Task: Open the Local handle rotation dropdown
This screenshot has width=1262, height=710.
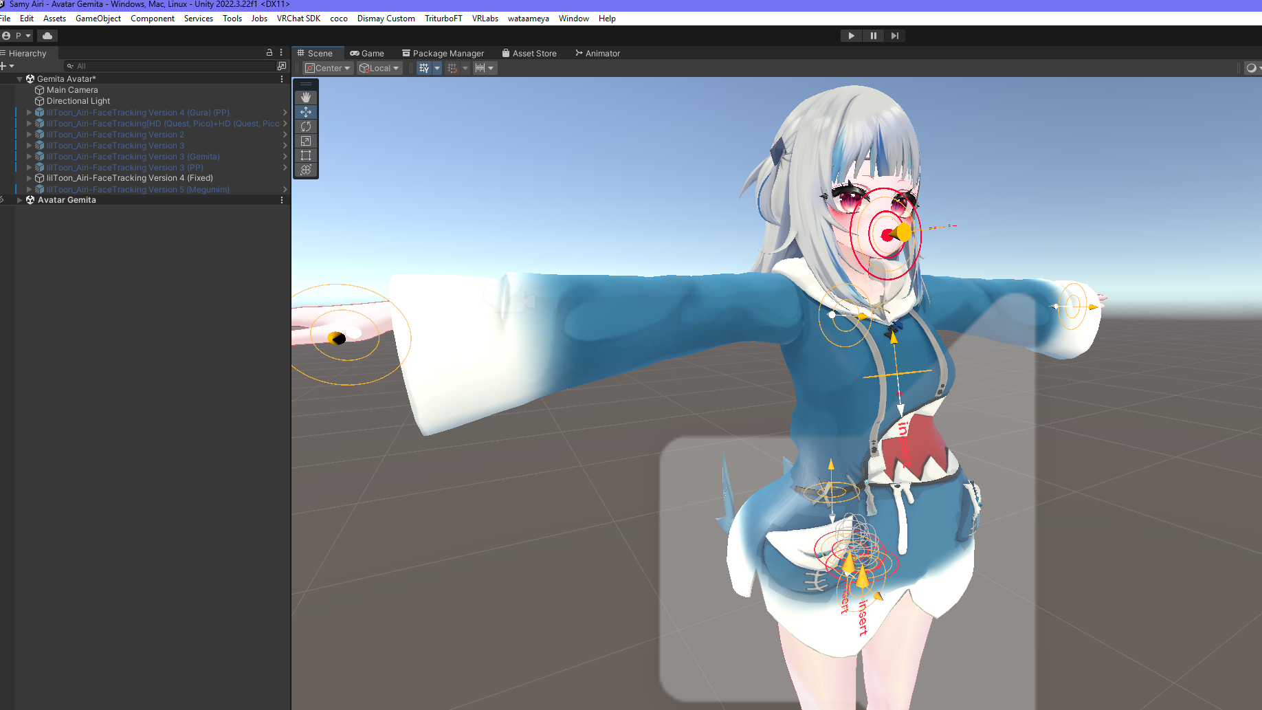Action: click(379, 68)
